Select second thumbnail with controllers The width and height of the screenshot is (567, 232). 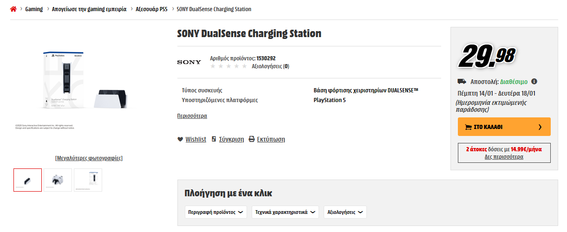[58, 180]
